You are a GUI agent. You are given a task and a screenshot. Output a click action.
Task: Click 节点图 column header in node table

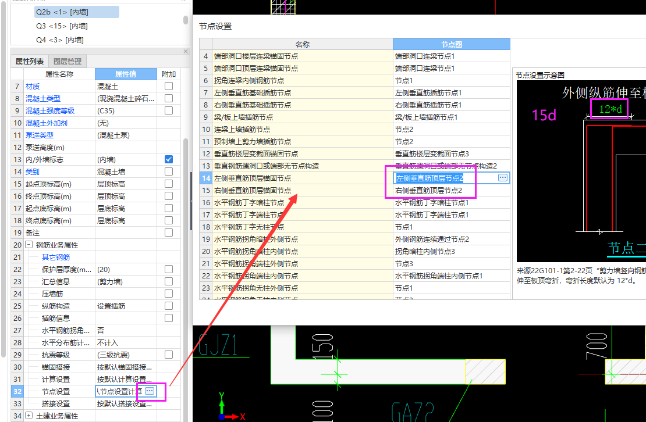point(452,44)
